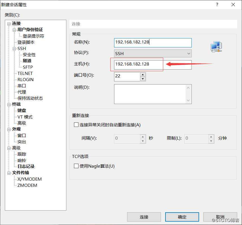Select ZMODEM under 文件传输

[x=27, y=185]
